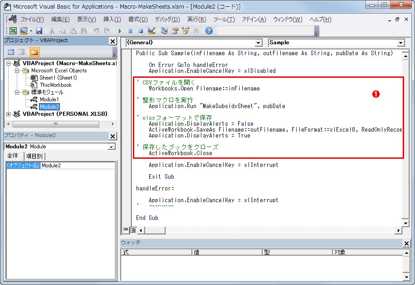Click the Insert UserForm toolbar icon
This screenshot has height=285, width=415.
click(x=24, y=31)
